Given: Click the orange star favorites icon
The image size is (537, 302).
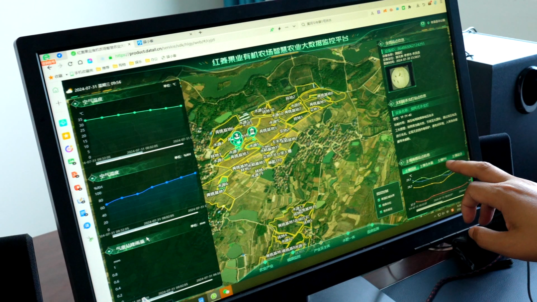Looking at the screenshot, I should tap(51, 77).
